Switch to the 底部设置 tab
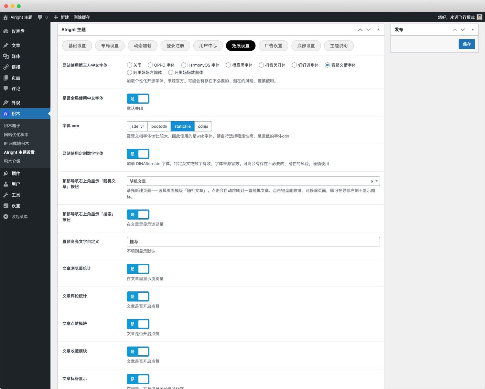This screenshot has height=389, width=485. (x=306, y=46)
